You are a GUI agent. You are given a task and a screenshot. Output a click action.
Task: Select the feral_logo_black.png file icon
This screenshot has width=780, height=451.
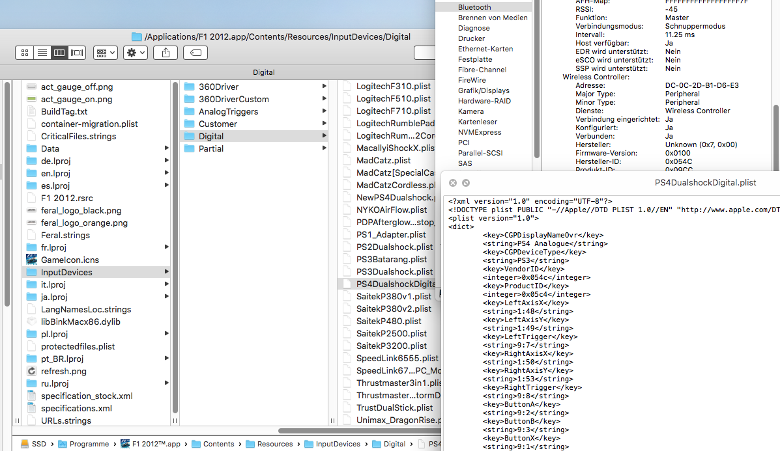[32, 211]
